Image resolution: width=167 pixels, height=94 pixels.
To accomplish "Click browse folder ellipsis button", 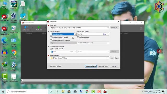I will [x=112, y=58].
